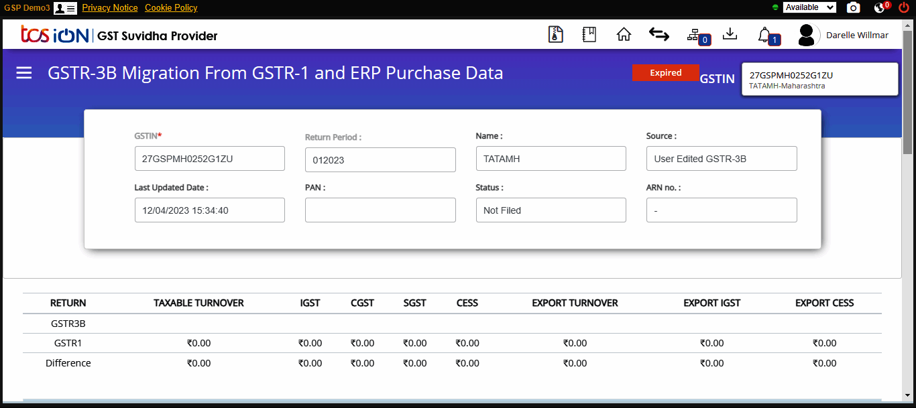This screenshot has height=408, width=916.
Task: Go to Home via house icon
Action: coord(624,34)
